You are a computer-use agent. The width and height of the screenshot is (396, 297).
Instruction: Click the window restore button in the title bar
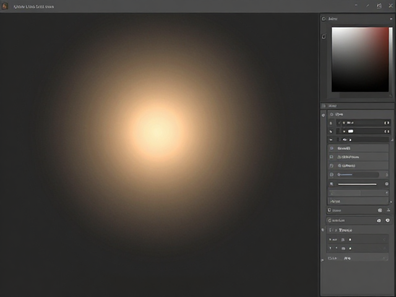(379, 6)
